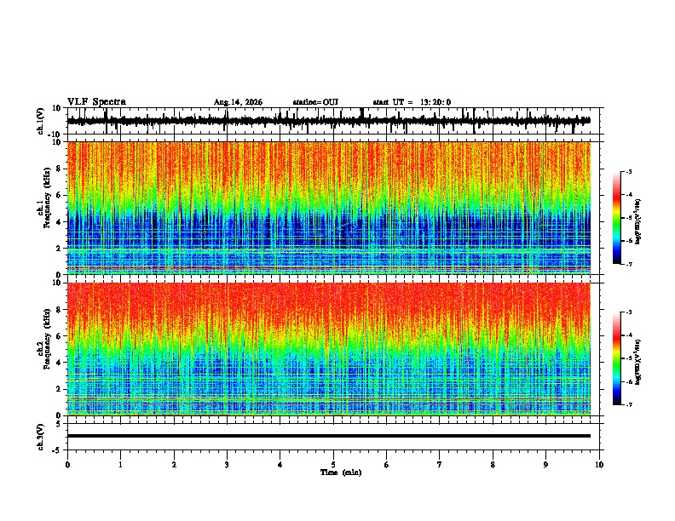Click the "2" kHz tick on ch.1 frequency axis
The height and width of the screenshot is (521, 675).
(60, 248)
